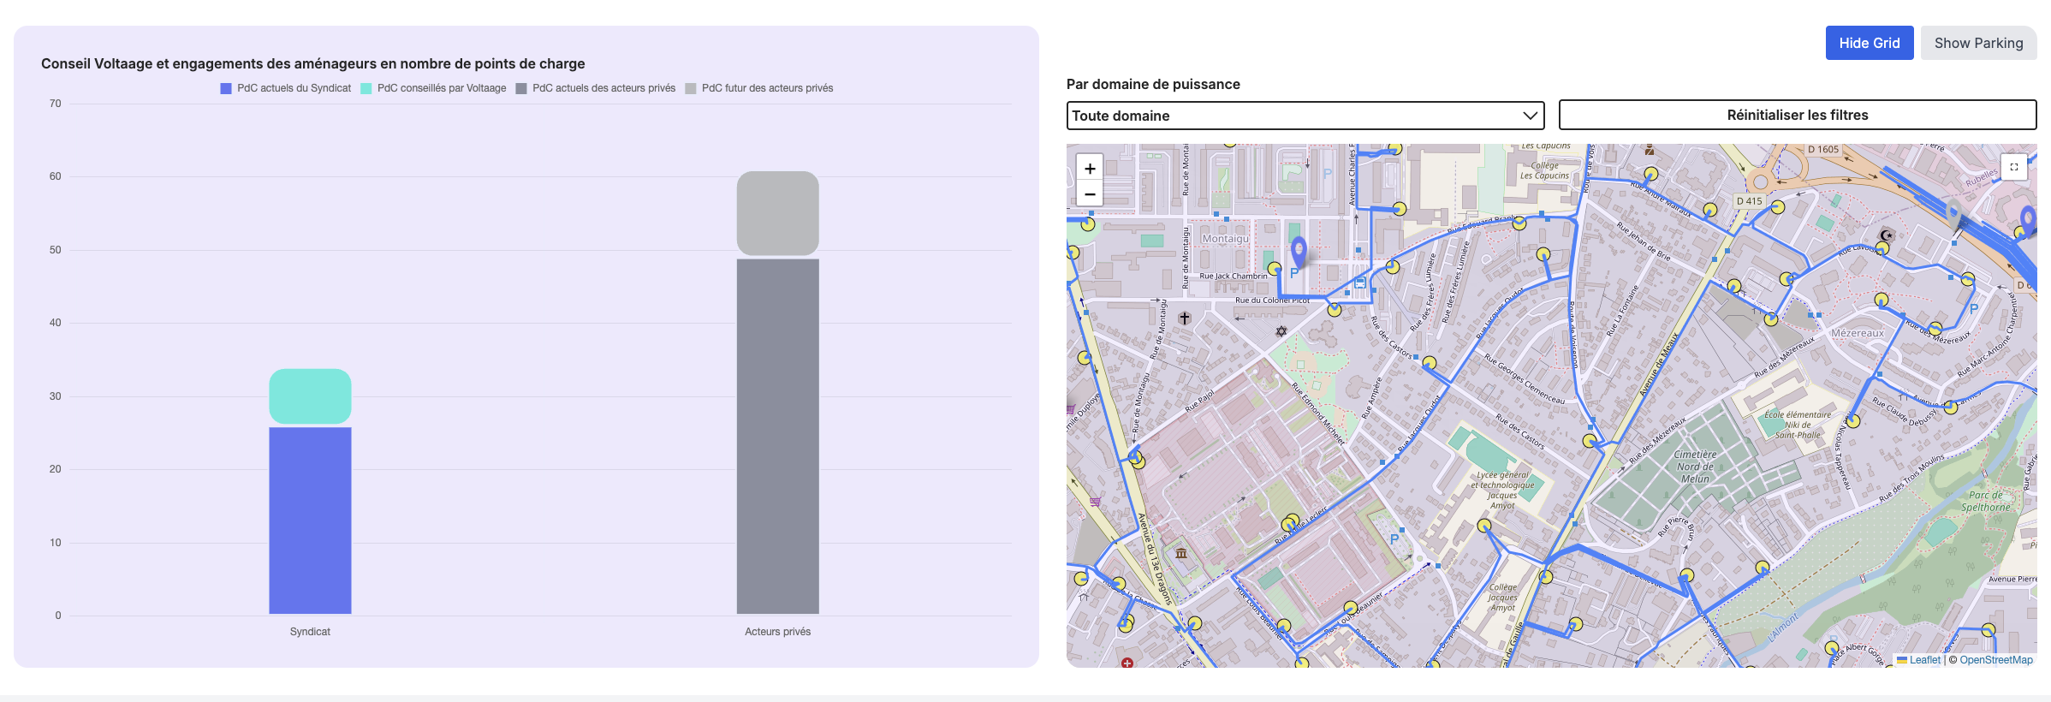The height and width of the screenshot is (702, 2051).
Task: Click yellow marker at Place Albert Gorge
Action: [1831, 648]
